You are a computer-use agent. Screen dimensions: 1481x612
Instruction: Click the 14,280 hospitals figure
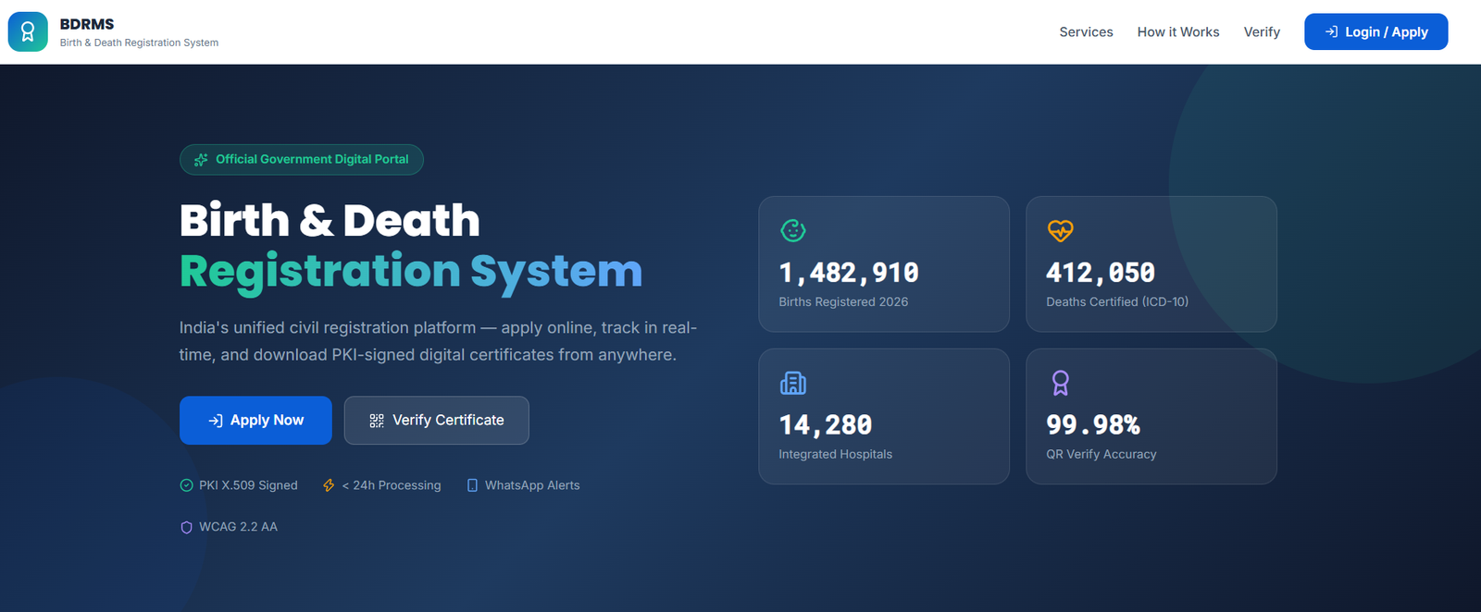[x=826, y=425]
